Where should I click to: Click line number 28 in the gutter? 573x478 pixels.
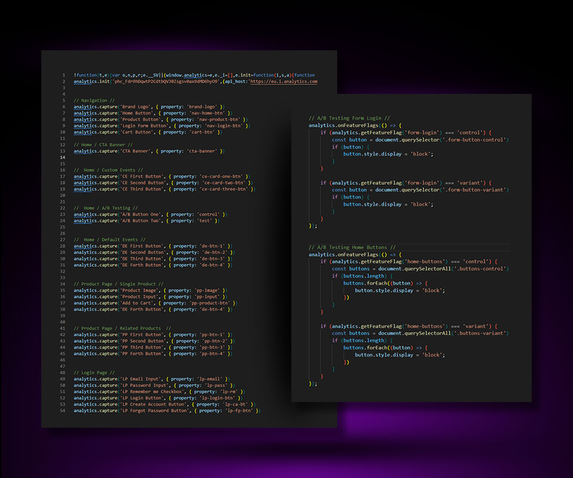point(62,246)
